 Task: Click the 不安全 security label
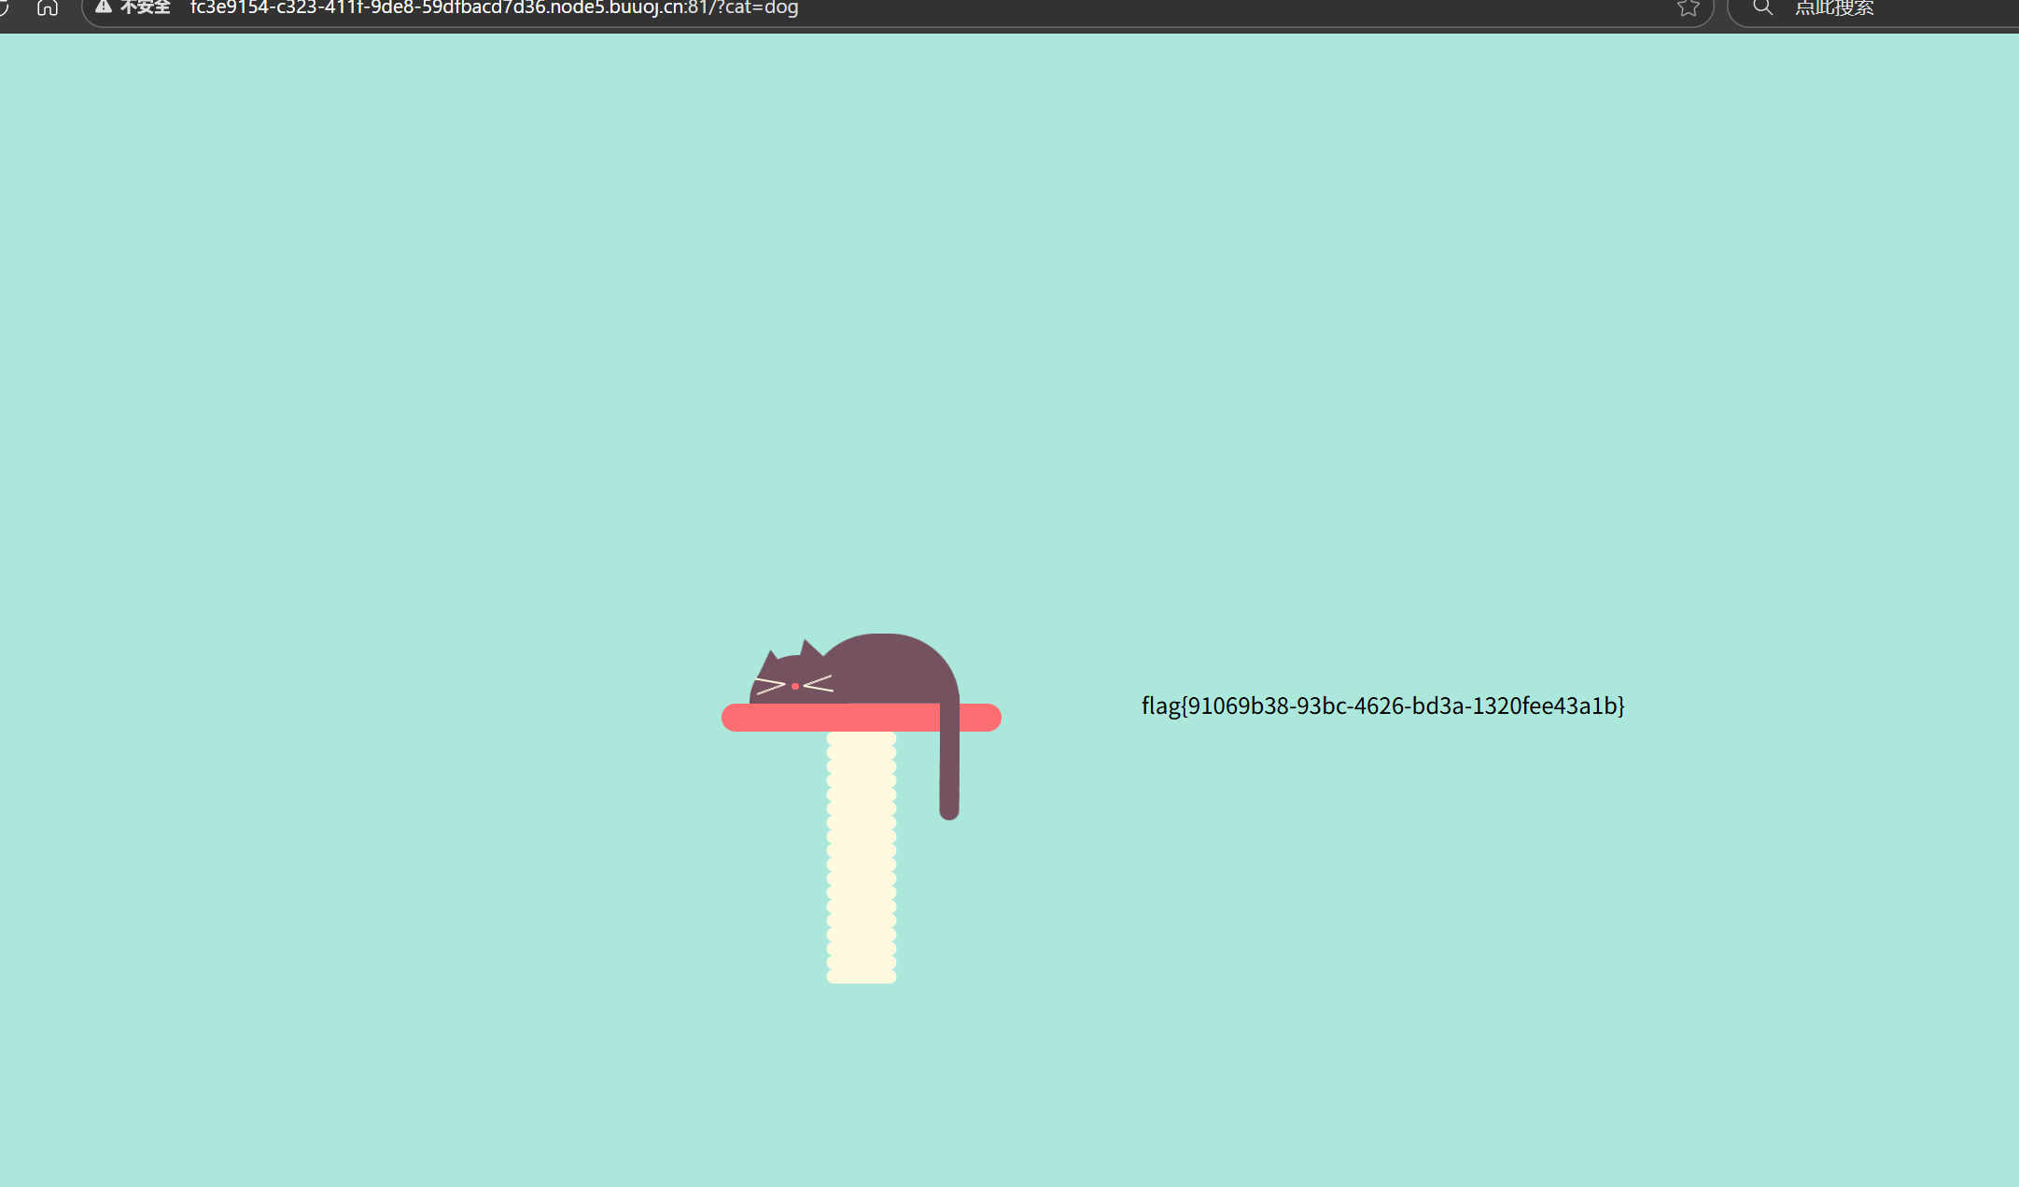click(146, 7)
